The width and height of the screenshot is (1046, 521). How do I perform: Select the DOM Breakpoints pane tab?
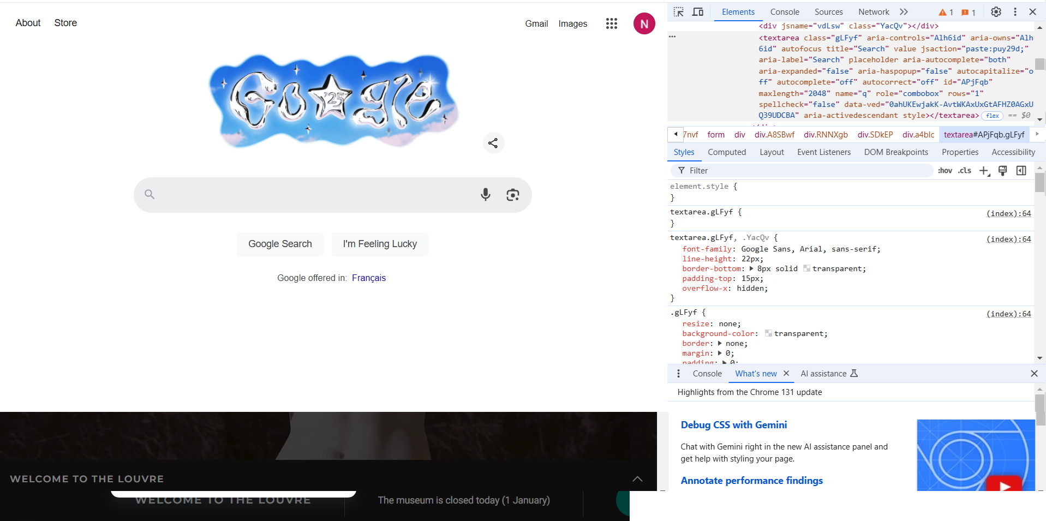(x=896, y=152)
